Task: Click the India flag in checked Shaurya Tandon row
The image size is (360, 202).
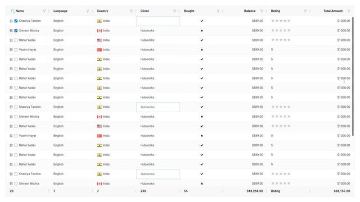Action: point(100,21)
